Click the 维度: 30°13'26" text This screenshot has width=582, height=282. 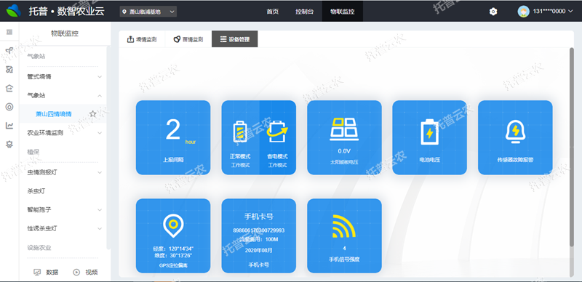(173, 255)
